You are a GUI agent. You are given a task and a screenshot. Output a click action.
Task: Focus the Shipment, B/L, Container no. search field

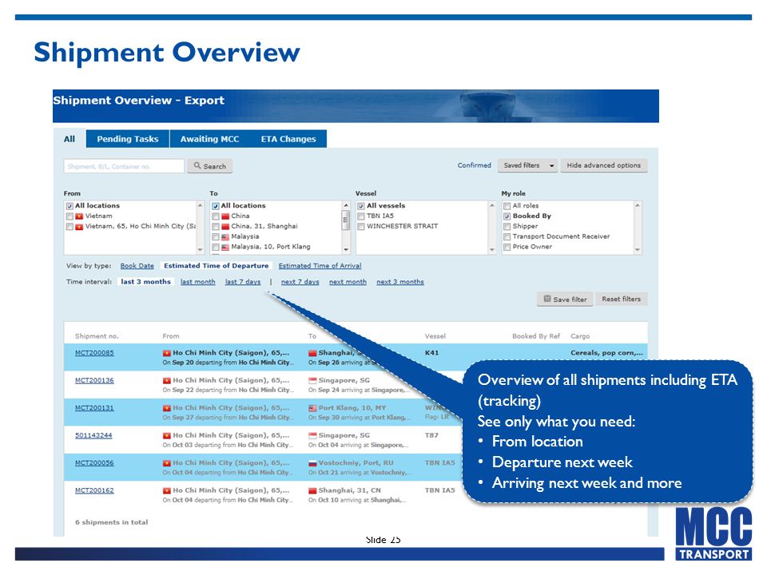click(124, 166)
